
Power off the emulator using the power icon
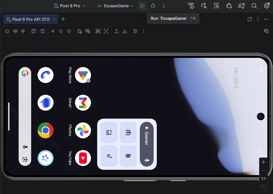coord(7,31)
